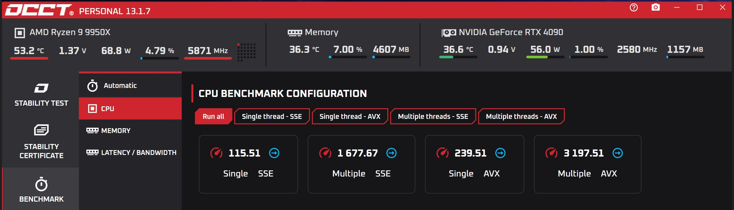This screenshot has height=210, width=734.
Task: Click the CPU voltage value 1.37 V
Action: (72, 51)
